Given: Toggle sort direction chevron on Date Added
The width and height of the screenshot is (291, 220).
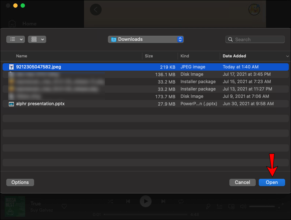Looking at the screenshot, I should click(287, 56).
